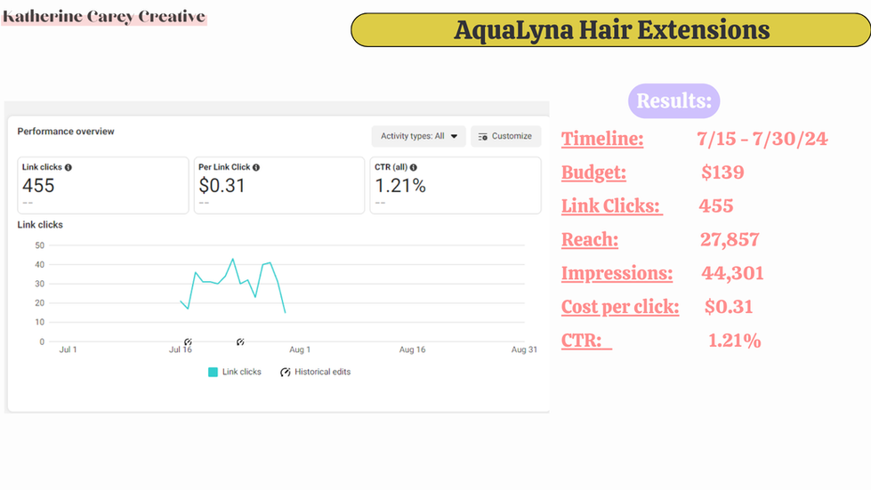Image resolution: width=871 pixels, height=490 pixels.
Task: Click the Katherine Carey Creative logo text
Action: tap(104, 17)
